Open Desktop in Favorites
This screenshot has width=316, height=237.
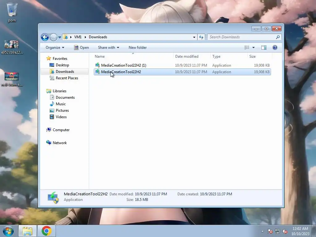coord(62,65)
